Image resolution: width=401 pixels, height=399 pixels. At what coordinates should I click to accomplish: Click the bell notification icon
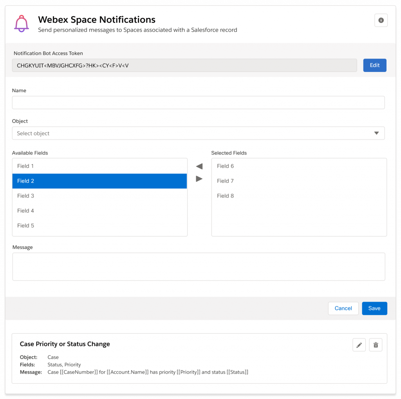[x=21, y=23]
